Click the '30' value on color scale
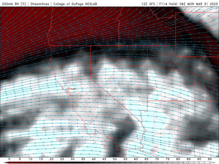The height and width of the screenshot is (164, 219). coord(73,159)
